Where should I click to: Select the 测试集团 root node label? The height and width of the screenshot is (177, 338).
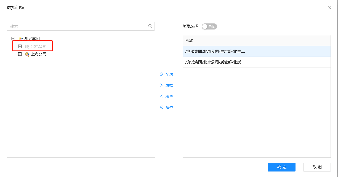pos(32,39)
